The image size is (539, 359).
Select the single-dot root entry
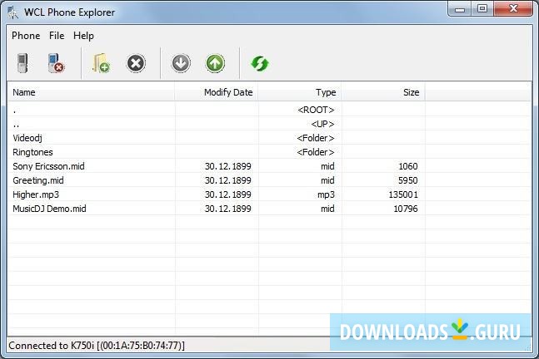14,110
